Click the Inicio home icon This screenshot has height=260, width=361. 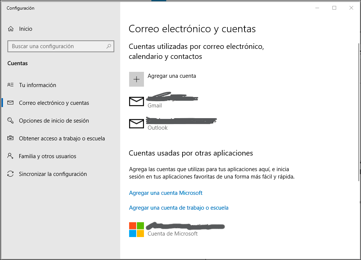click(x=11, y=29)
